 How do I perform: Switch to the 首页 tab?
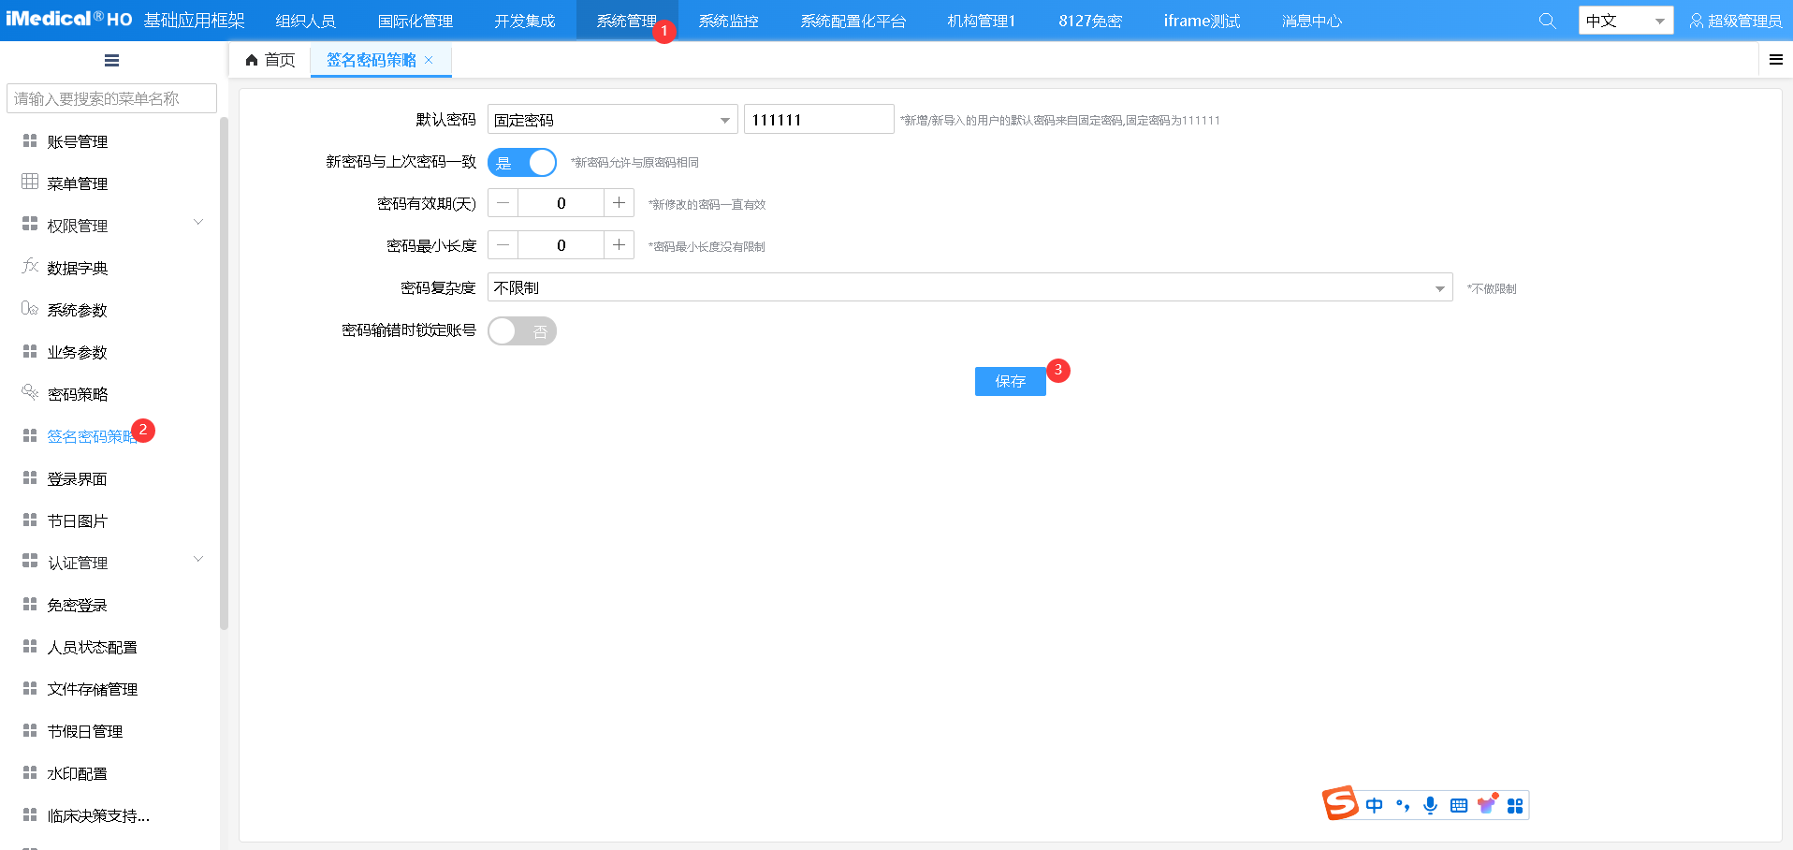pos(270,60)
